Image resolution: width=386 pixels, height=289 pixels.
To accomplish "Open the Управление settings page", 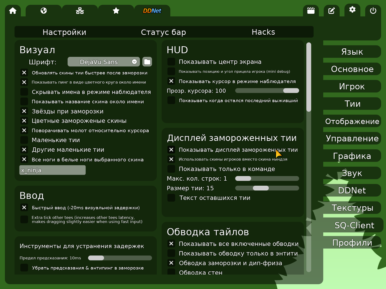I will tap(352, 138).
